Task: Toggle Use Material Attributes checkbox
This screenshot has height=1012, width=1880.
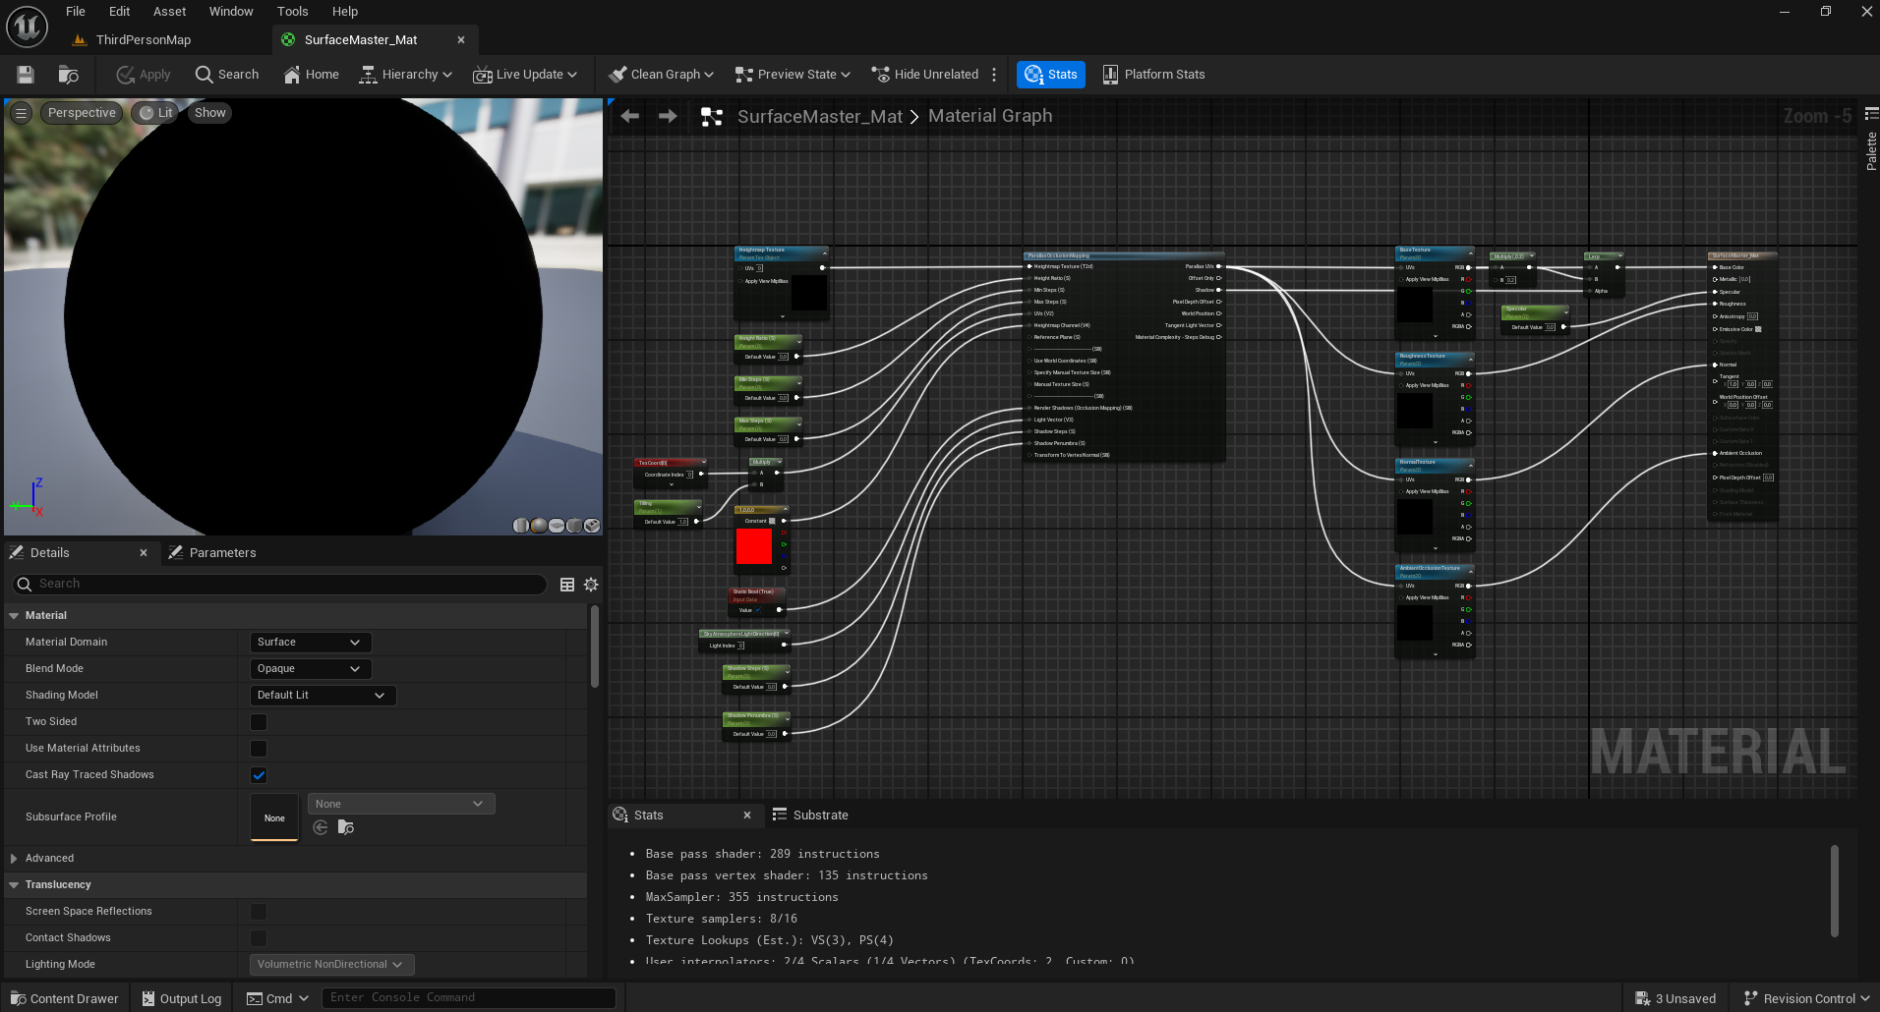Action: click(x=259, y=749)
